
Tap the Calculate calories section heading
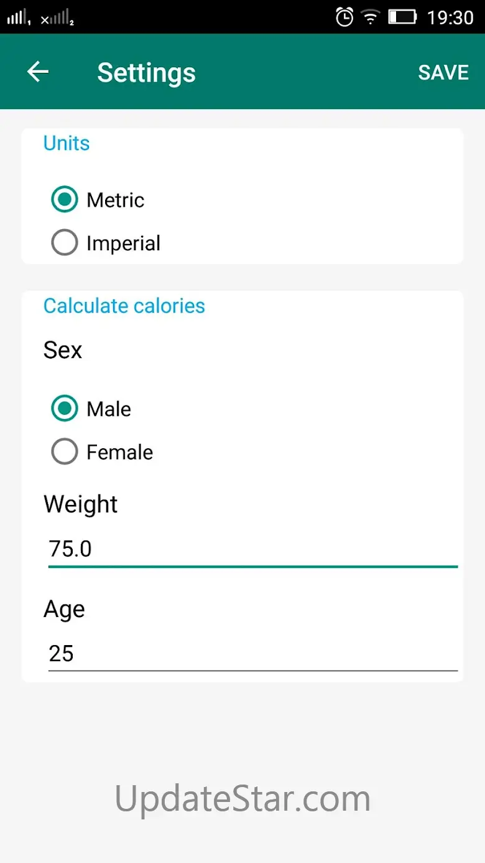pyautogui.click(x=124, y=306)
